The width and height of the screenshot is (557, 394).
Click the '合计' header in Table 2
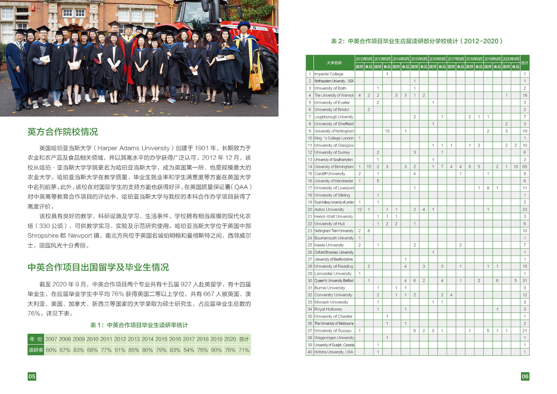[525, 63]
